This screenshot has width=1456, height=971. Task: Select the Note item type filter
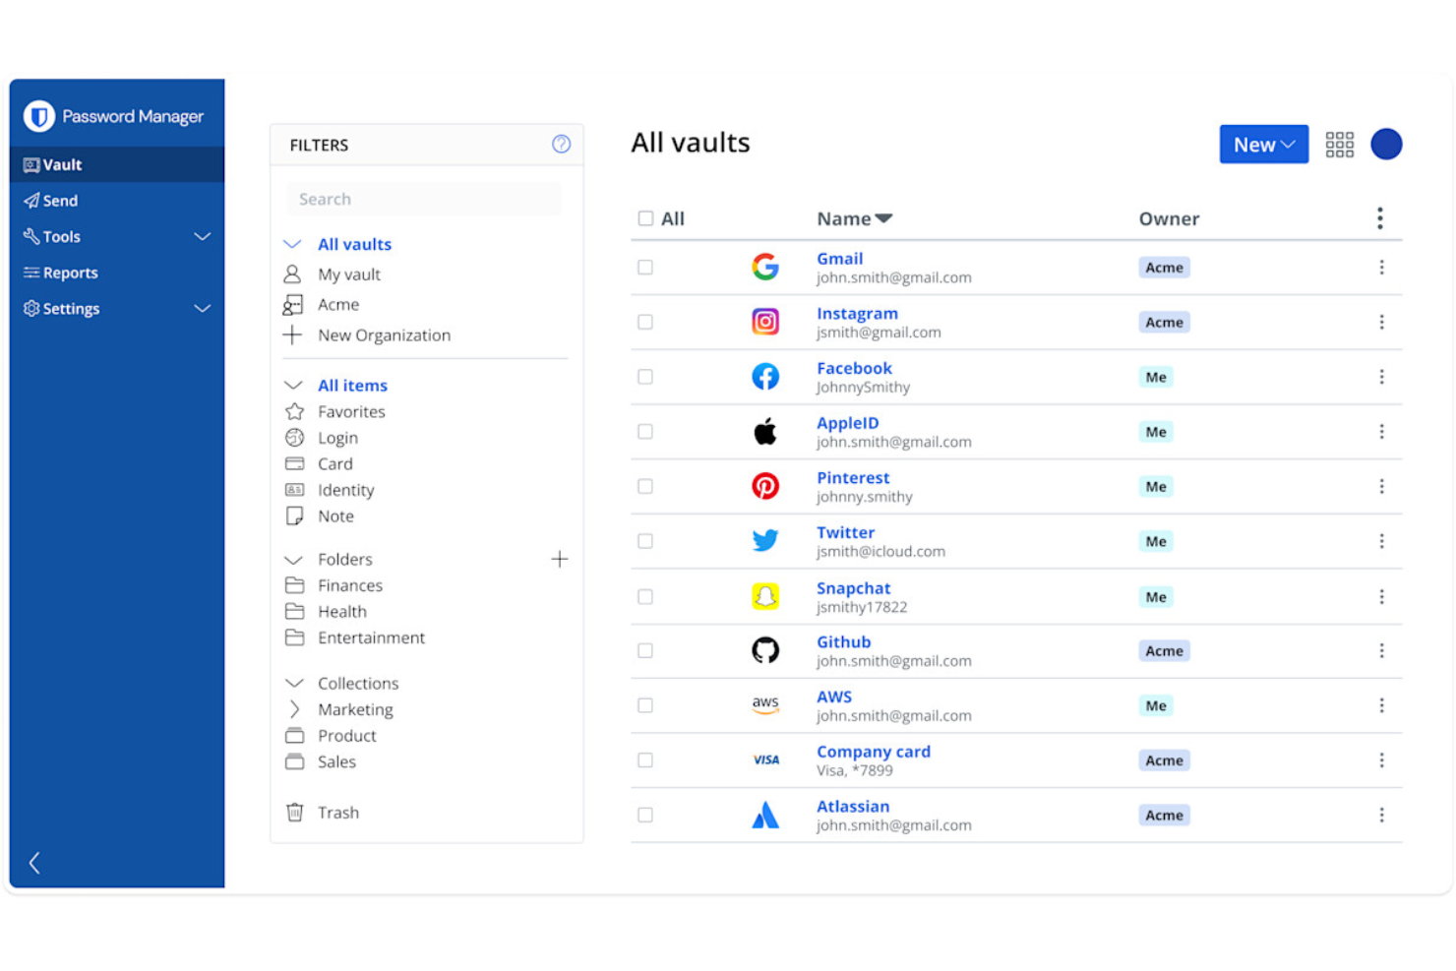click(334, 516)
